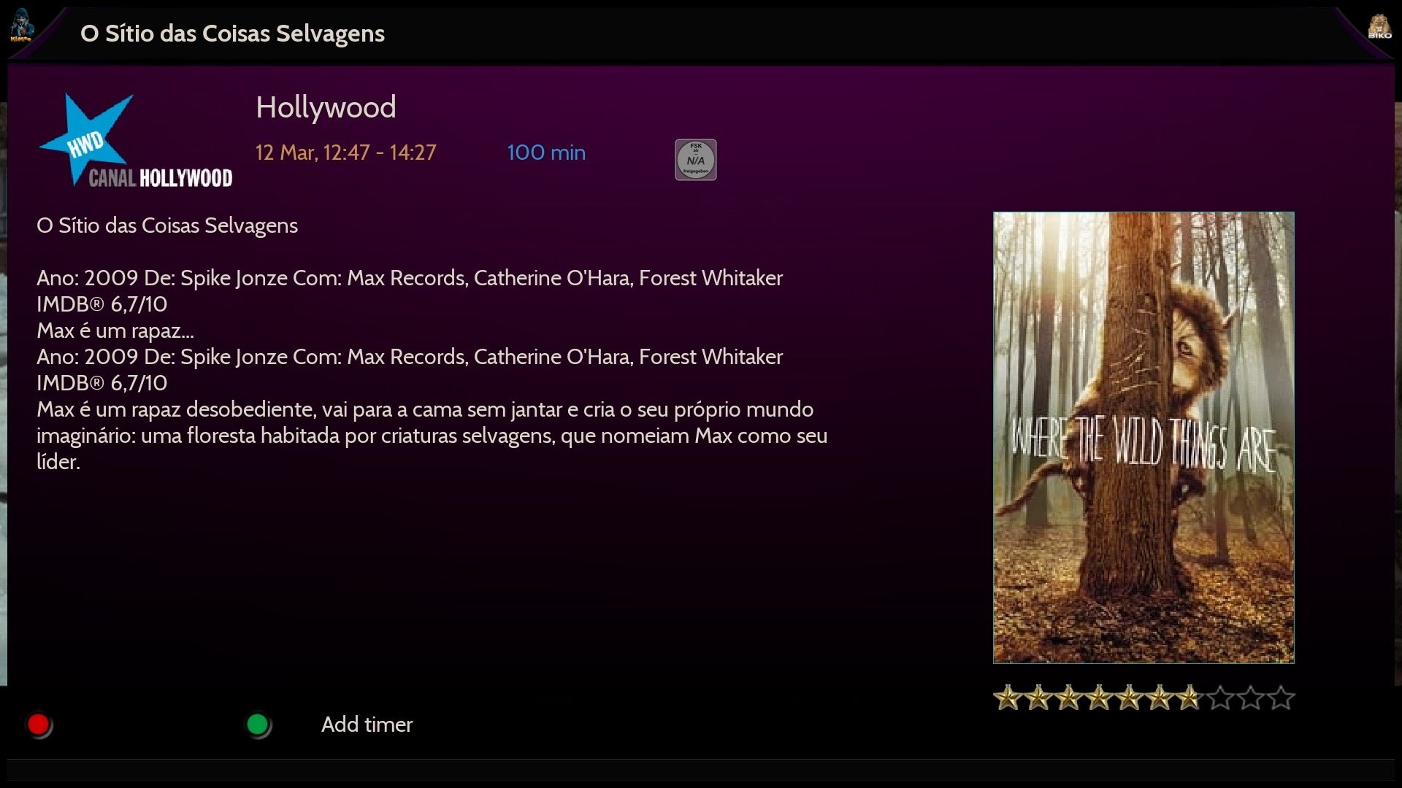
Task: Select the Add timer option
Action: click(x=367, y=725)
